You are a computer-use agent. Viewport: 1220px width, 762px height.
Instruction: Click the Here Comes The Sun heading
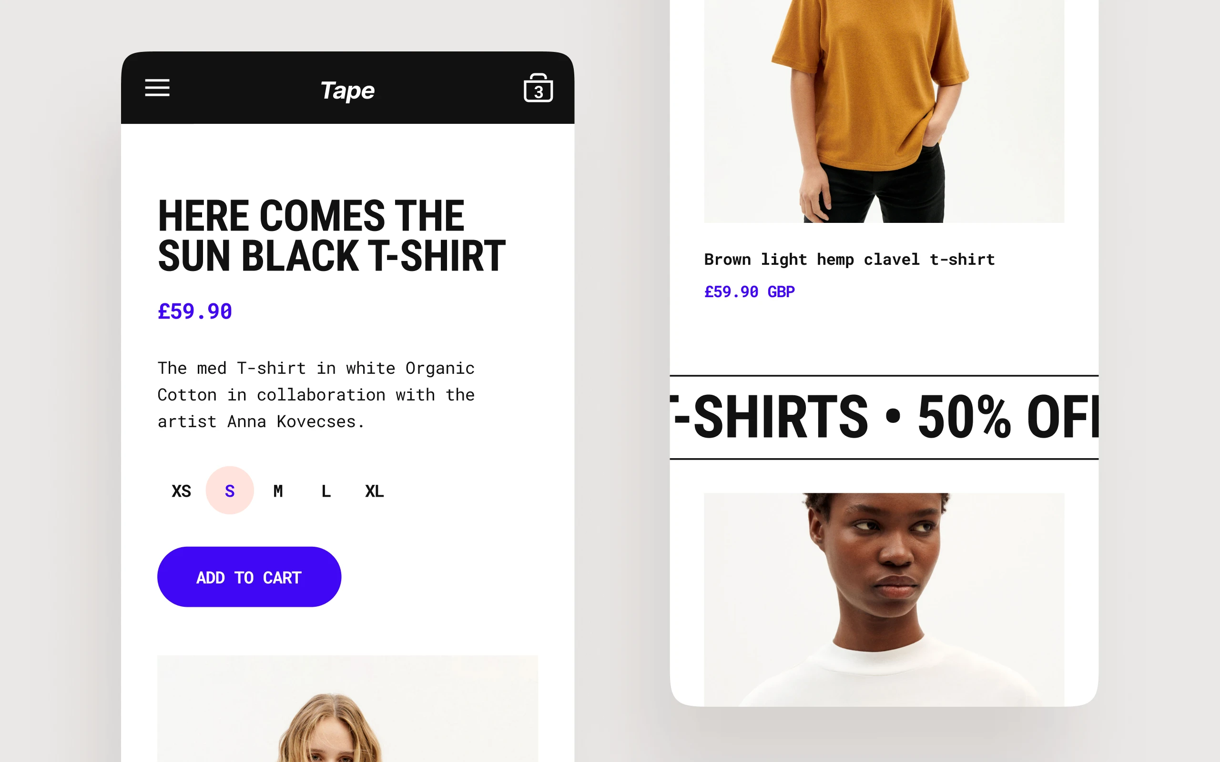331,235
